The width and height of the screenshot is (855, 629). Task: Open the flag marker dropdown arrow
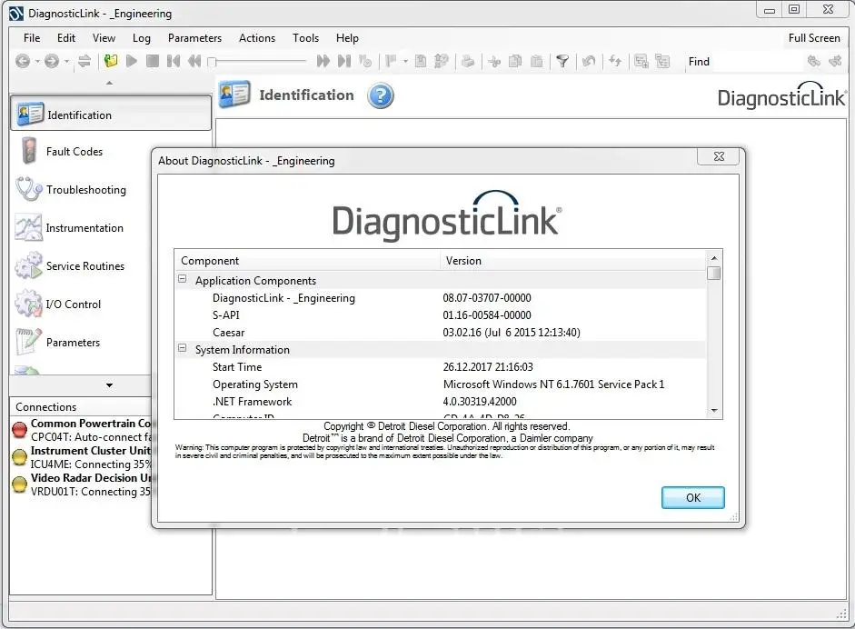pos(405,62)
